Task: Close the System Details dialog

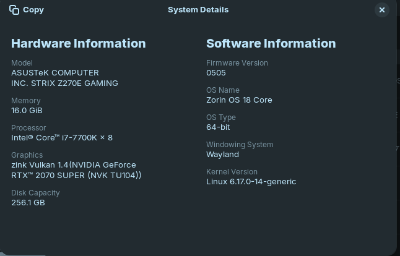Action: coord(382,10)
